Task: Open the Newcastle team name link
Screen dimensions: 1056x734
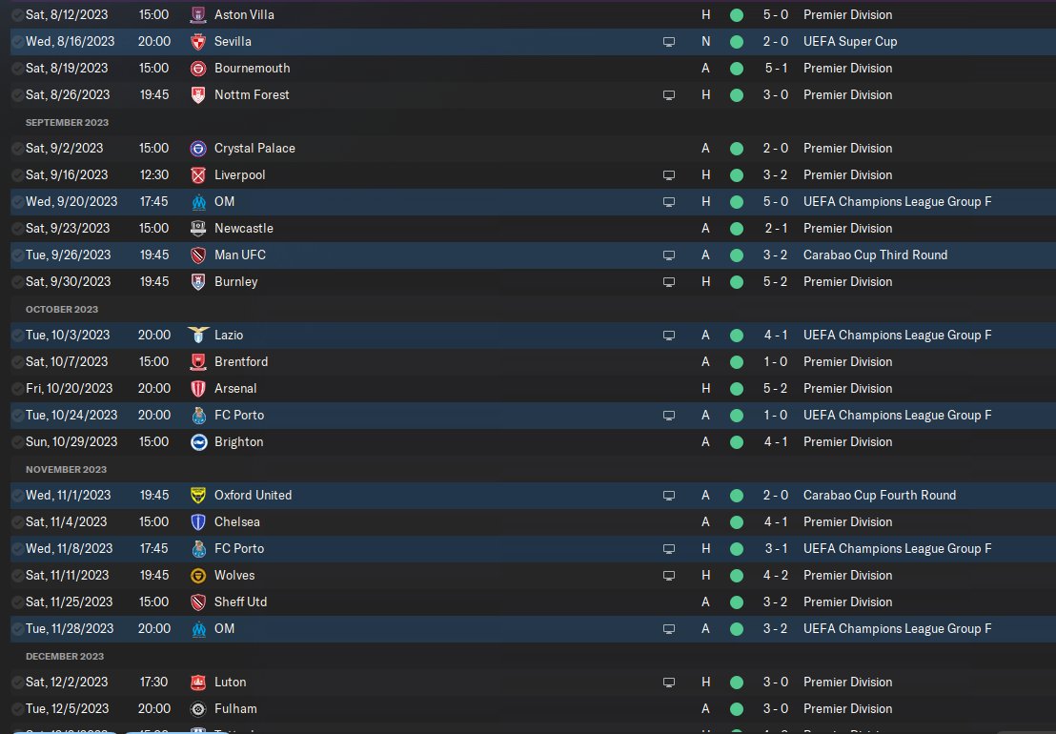Action: pos(244,228)
